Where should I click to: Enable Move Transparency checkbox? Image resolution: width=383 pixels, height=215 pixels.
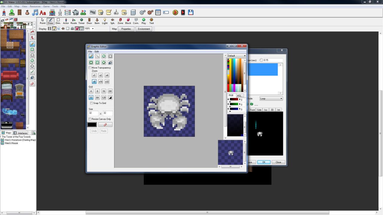90,68
